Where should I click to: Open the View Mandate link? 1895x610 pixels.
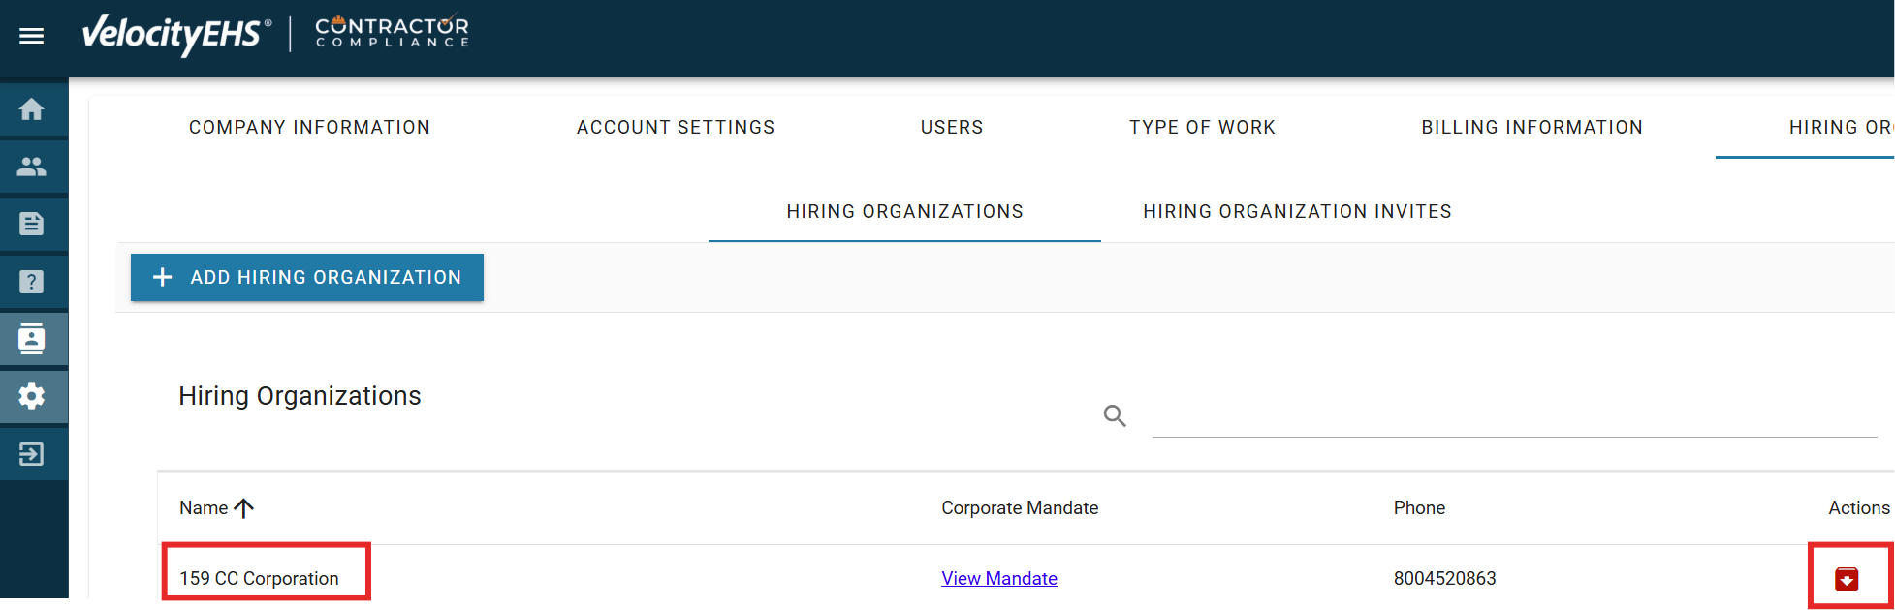pos(999,578)
